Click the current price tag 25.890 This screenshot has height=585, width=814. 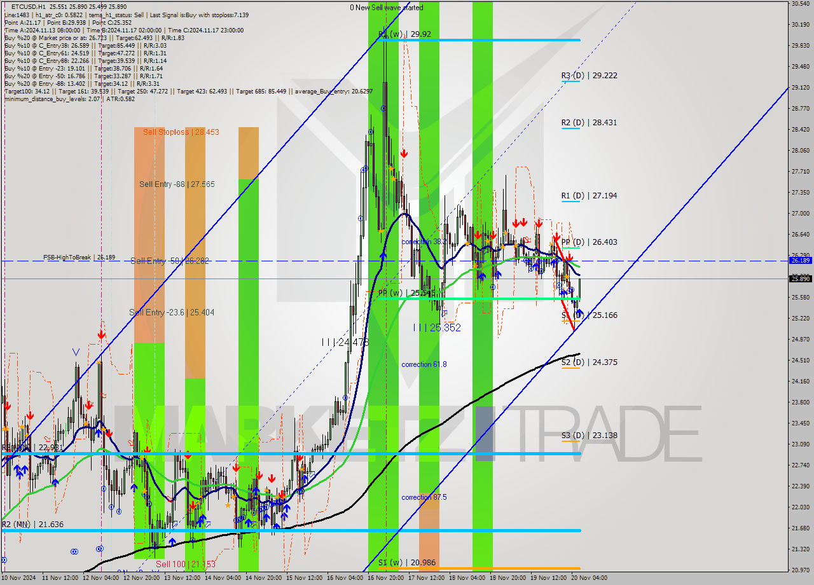800,279
